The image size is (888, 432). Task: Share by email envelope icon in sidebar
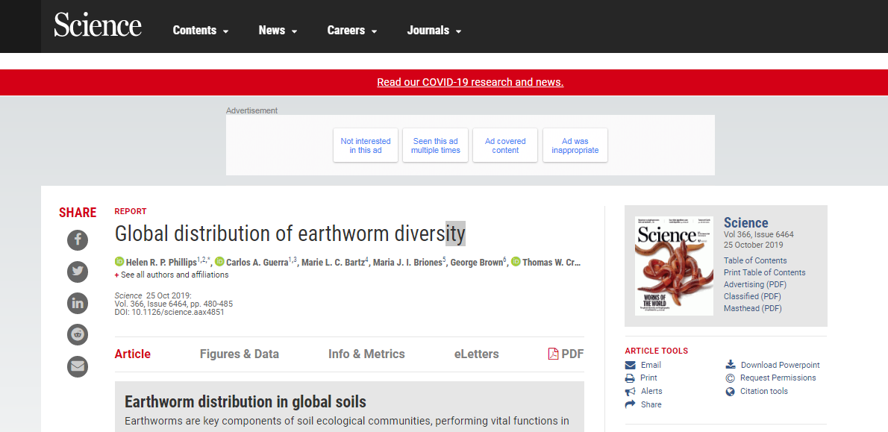click(x=78, y=366)
